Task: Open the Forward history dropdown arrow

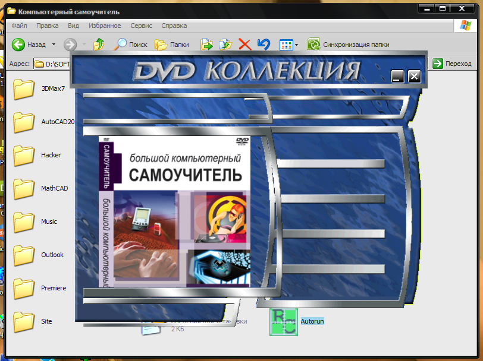Action: point(84,45)
